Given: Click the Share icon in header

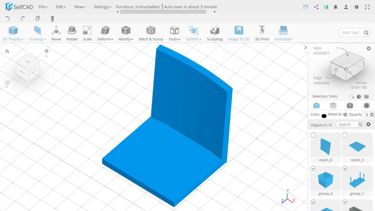Looking at the screenshot, I should 316,7.
